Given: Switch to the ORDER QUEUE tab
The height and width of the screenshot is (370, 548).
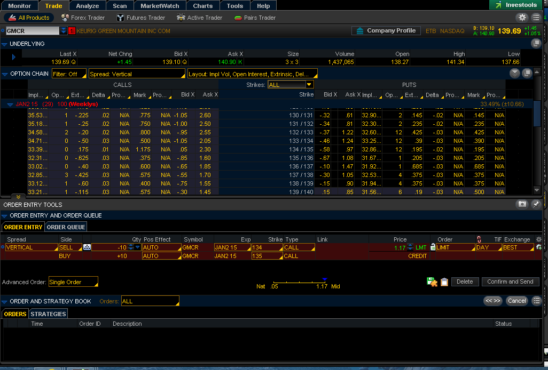Looking at the screenshot, I should [x=66, y=227].
